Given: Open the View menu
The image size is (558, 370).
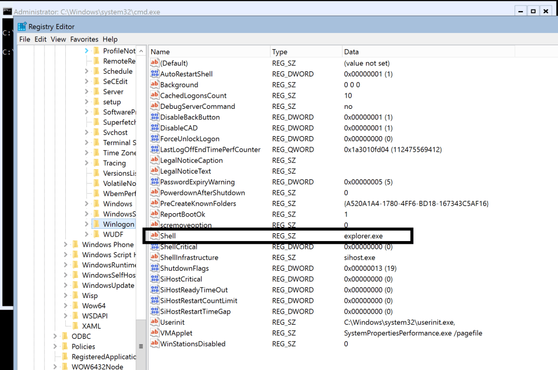Looking at the screenshot, I should pyautogui.click(x=58, y=39).
